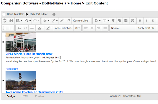
Task: Open the Arial,Helvetica font name dropdown
Action: (63, 28)
